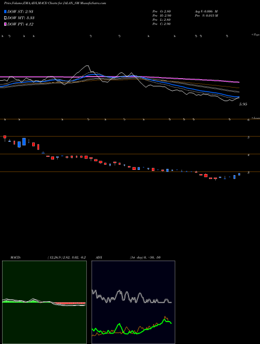Click the white DOW MT legend swatch

coord(6,18)
